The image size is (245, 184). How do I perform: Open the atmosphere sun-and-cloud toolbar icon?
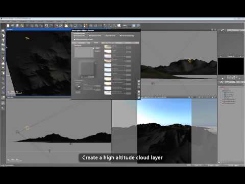click(x=66, y=26)
